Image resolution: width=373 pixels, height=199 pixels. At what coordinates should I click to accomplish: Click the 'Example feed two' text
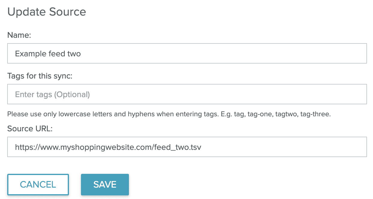click(48, 54)
